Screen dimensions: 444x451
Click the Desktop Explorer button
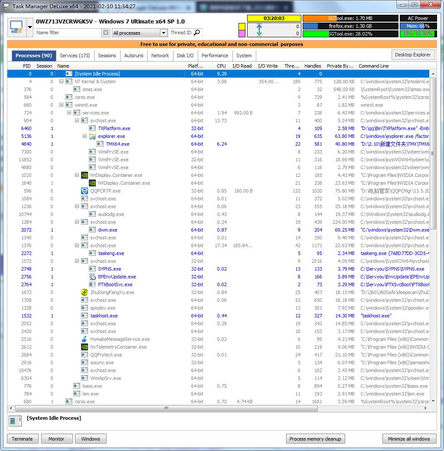pos(413,55)
